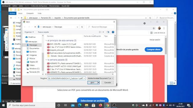The width and height of the screenshot is (193, 108).
Task: Collapse 'al principio de esta semana' group
Action: [x=46, y=40]
